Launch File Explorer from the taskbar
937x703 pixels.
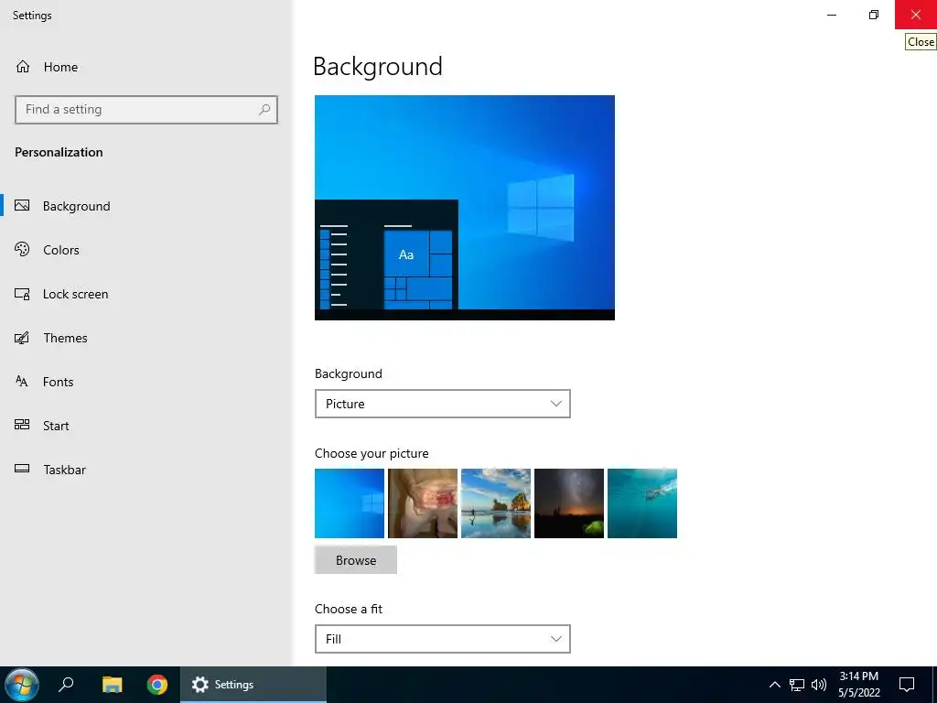pos(112,685)
